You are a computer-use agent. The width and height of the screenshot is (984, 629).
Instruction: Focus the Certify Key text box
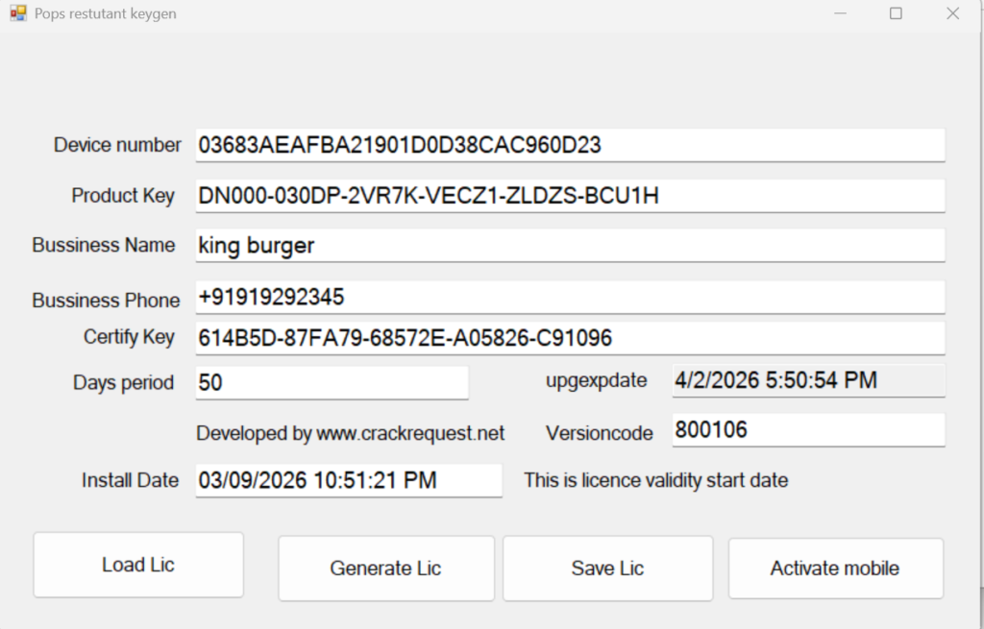tap(570, 338)
